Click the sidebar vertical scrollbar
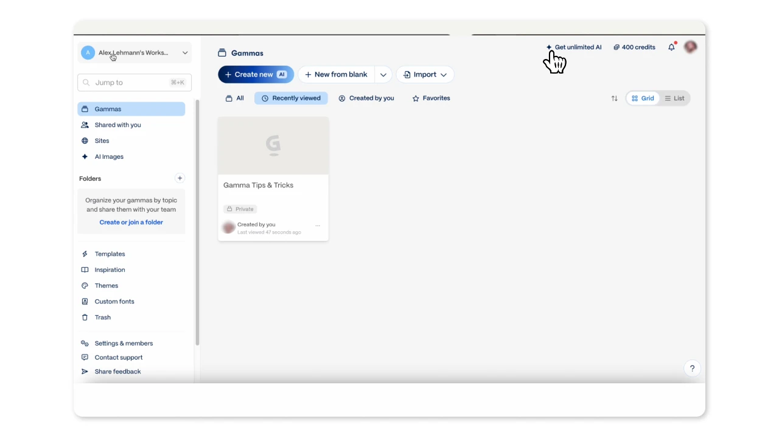Viewport: 779px width, 438px height. pos(197,223)
